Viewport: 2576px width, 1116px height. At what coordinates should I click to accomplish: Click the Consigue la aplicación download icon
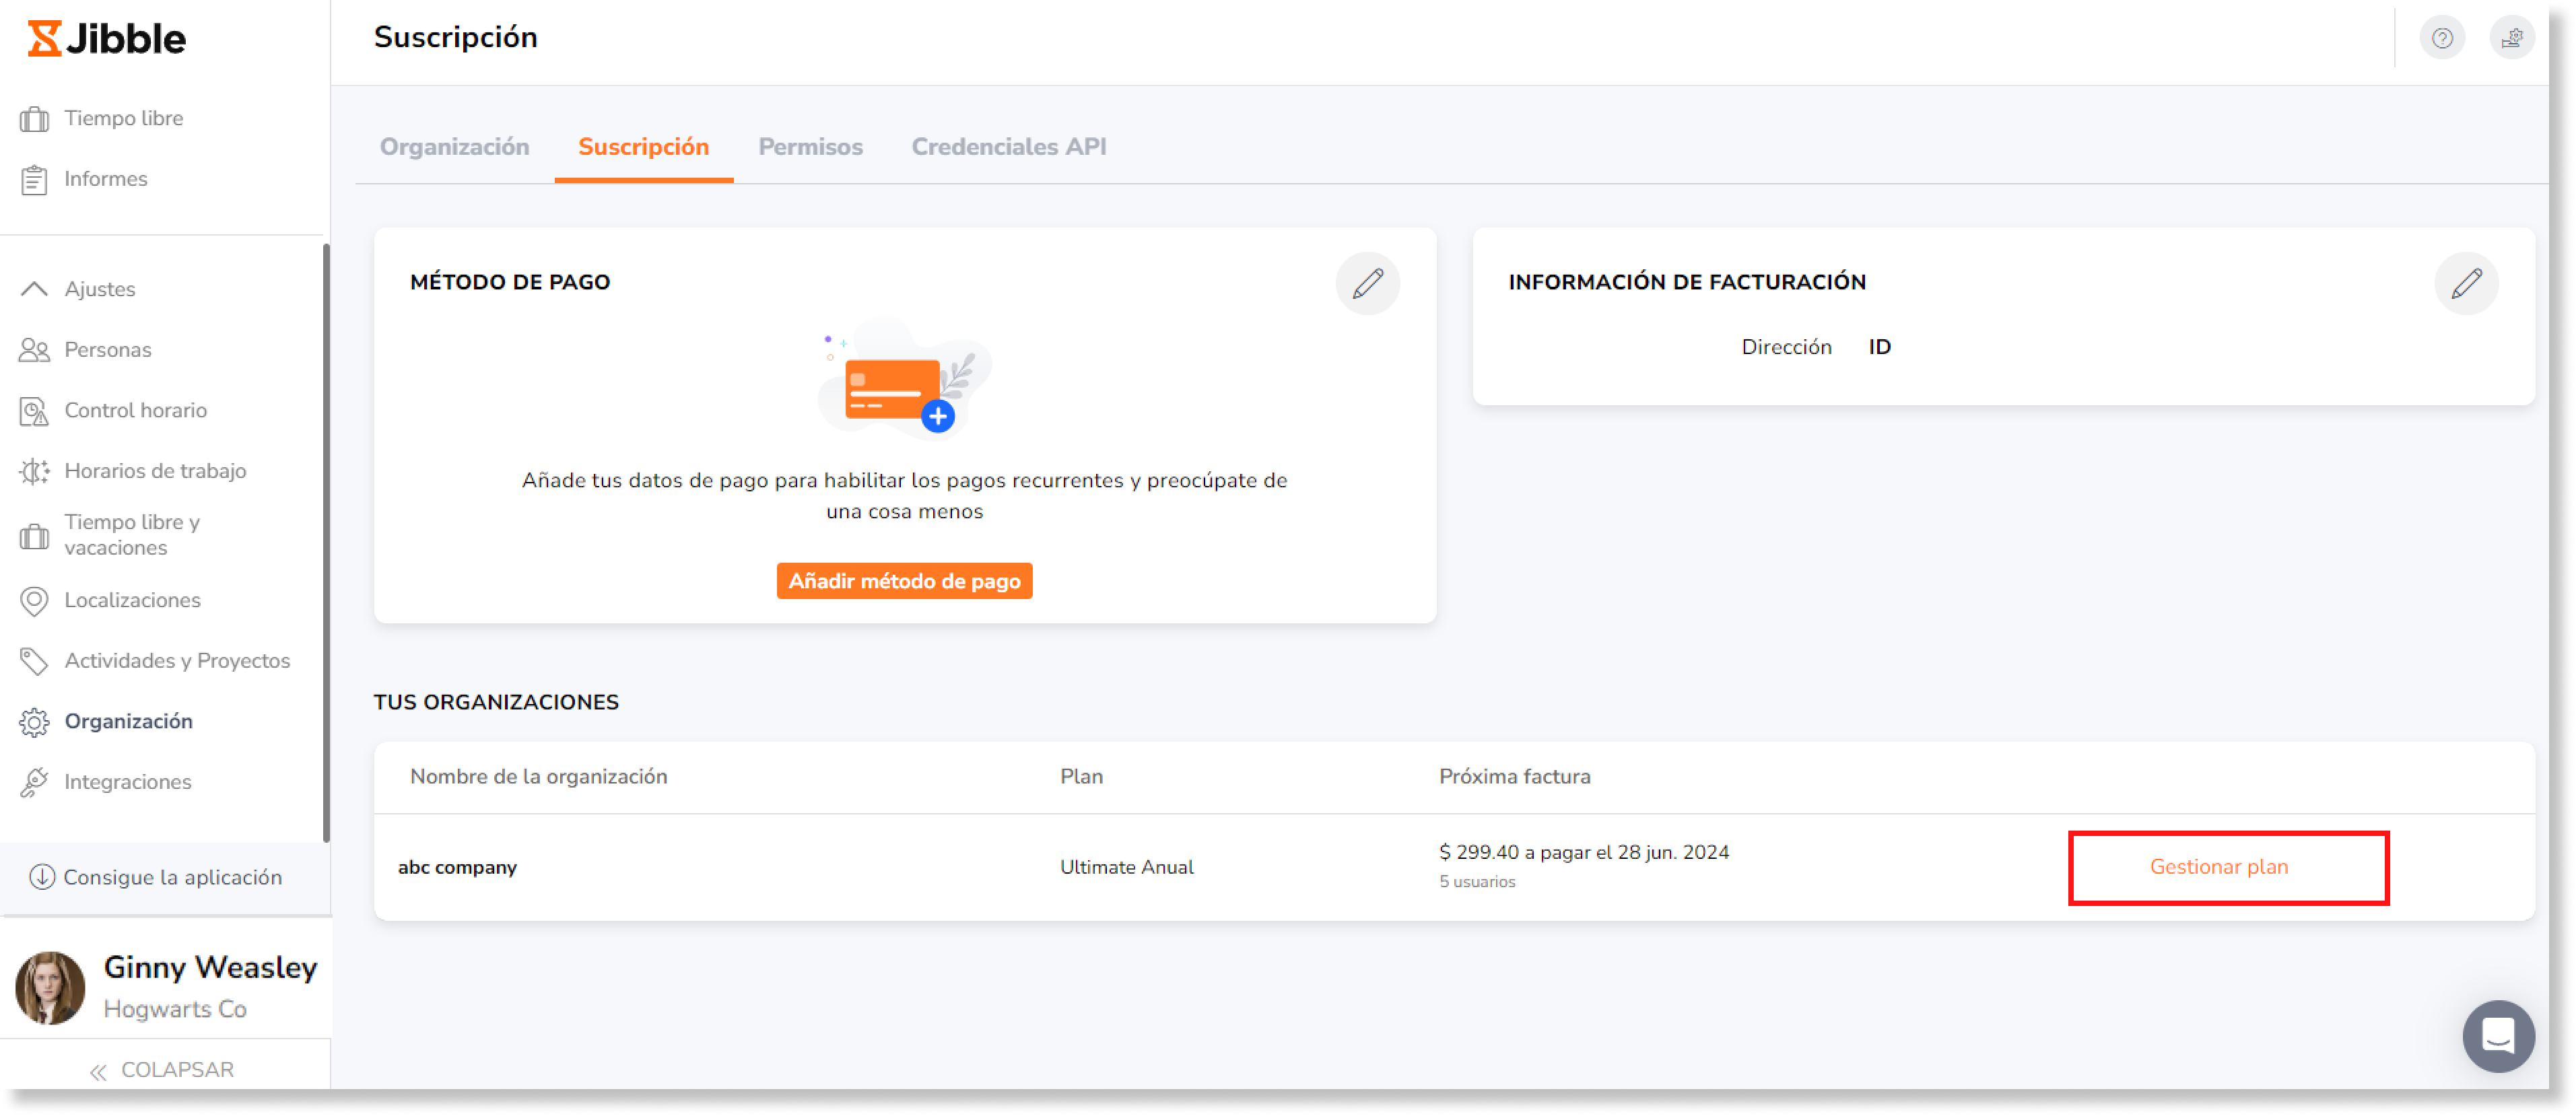tap(41, 877)
